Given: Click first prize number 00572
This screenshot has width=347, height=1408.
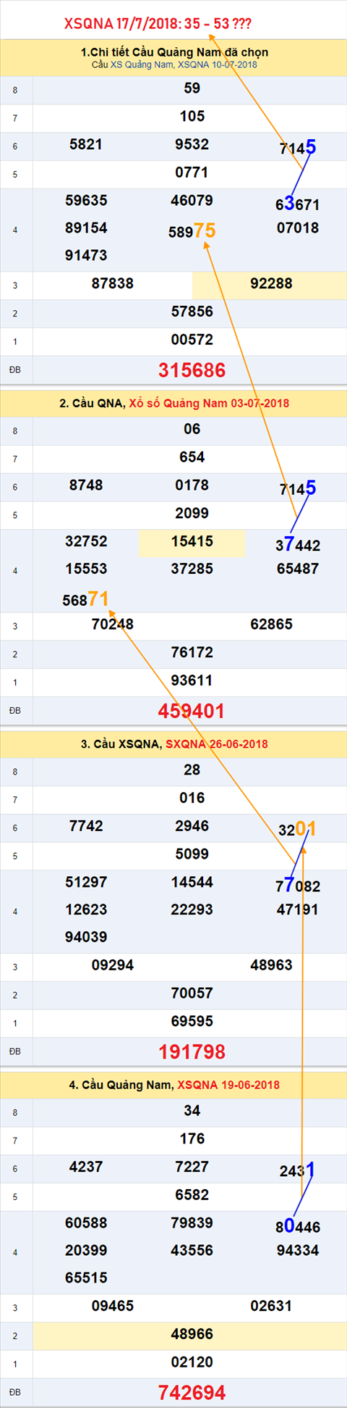Looking at the screenshot, I should (192, 339).
